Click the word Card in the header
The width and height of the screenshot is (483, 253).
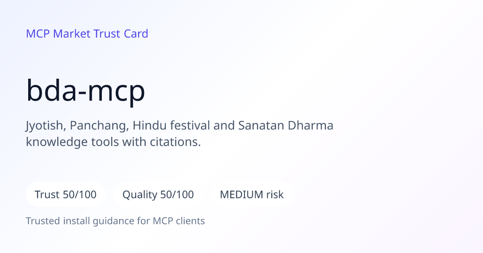[x=136, y=34]
